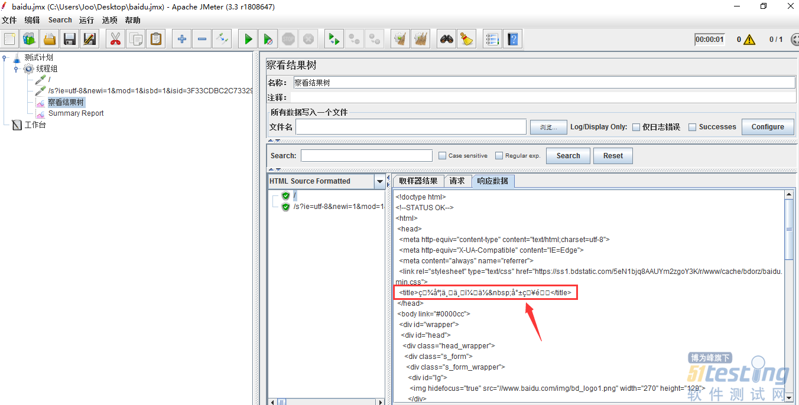Click the Toggle enable/disable icon
Image resolution: width=799 pixels, height=405 pixels.
222,40
